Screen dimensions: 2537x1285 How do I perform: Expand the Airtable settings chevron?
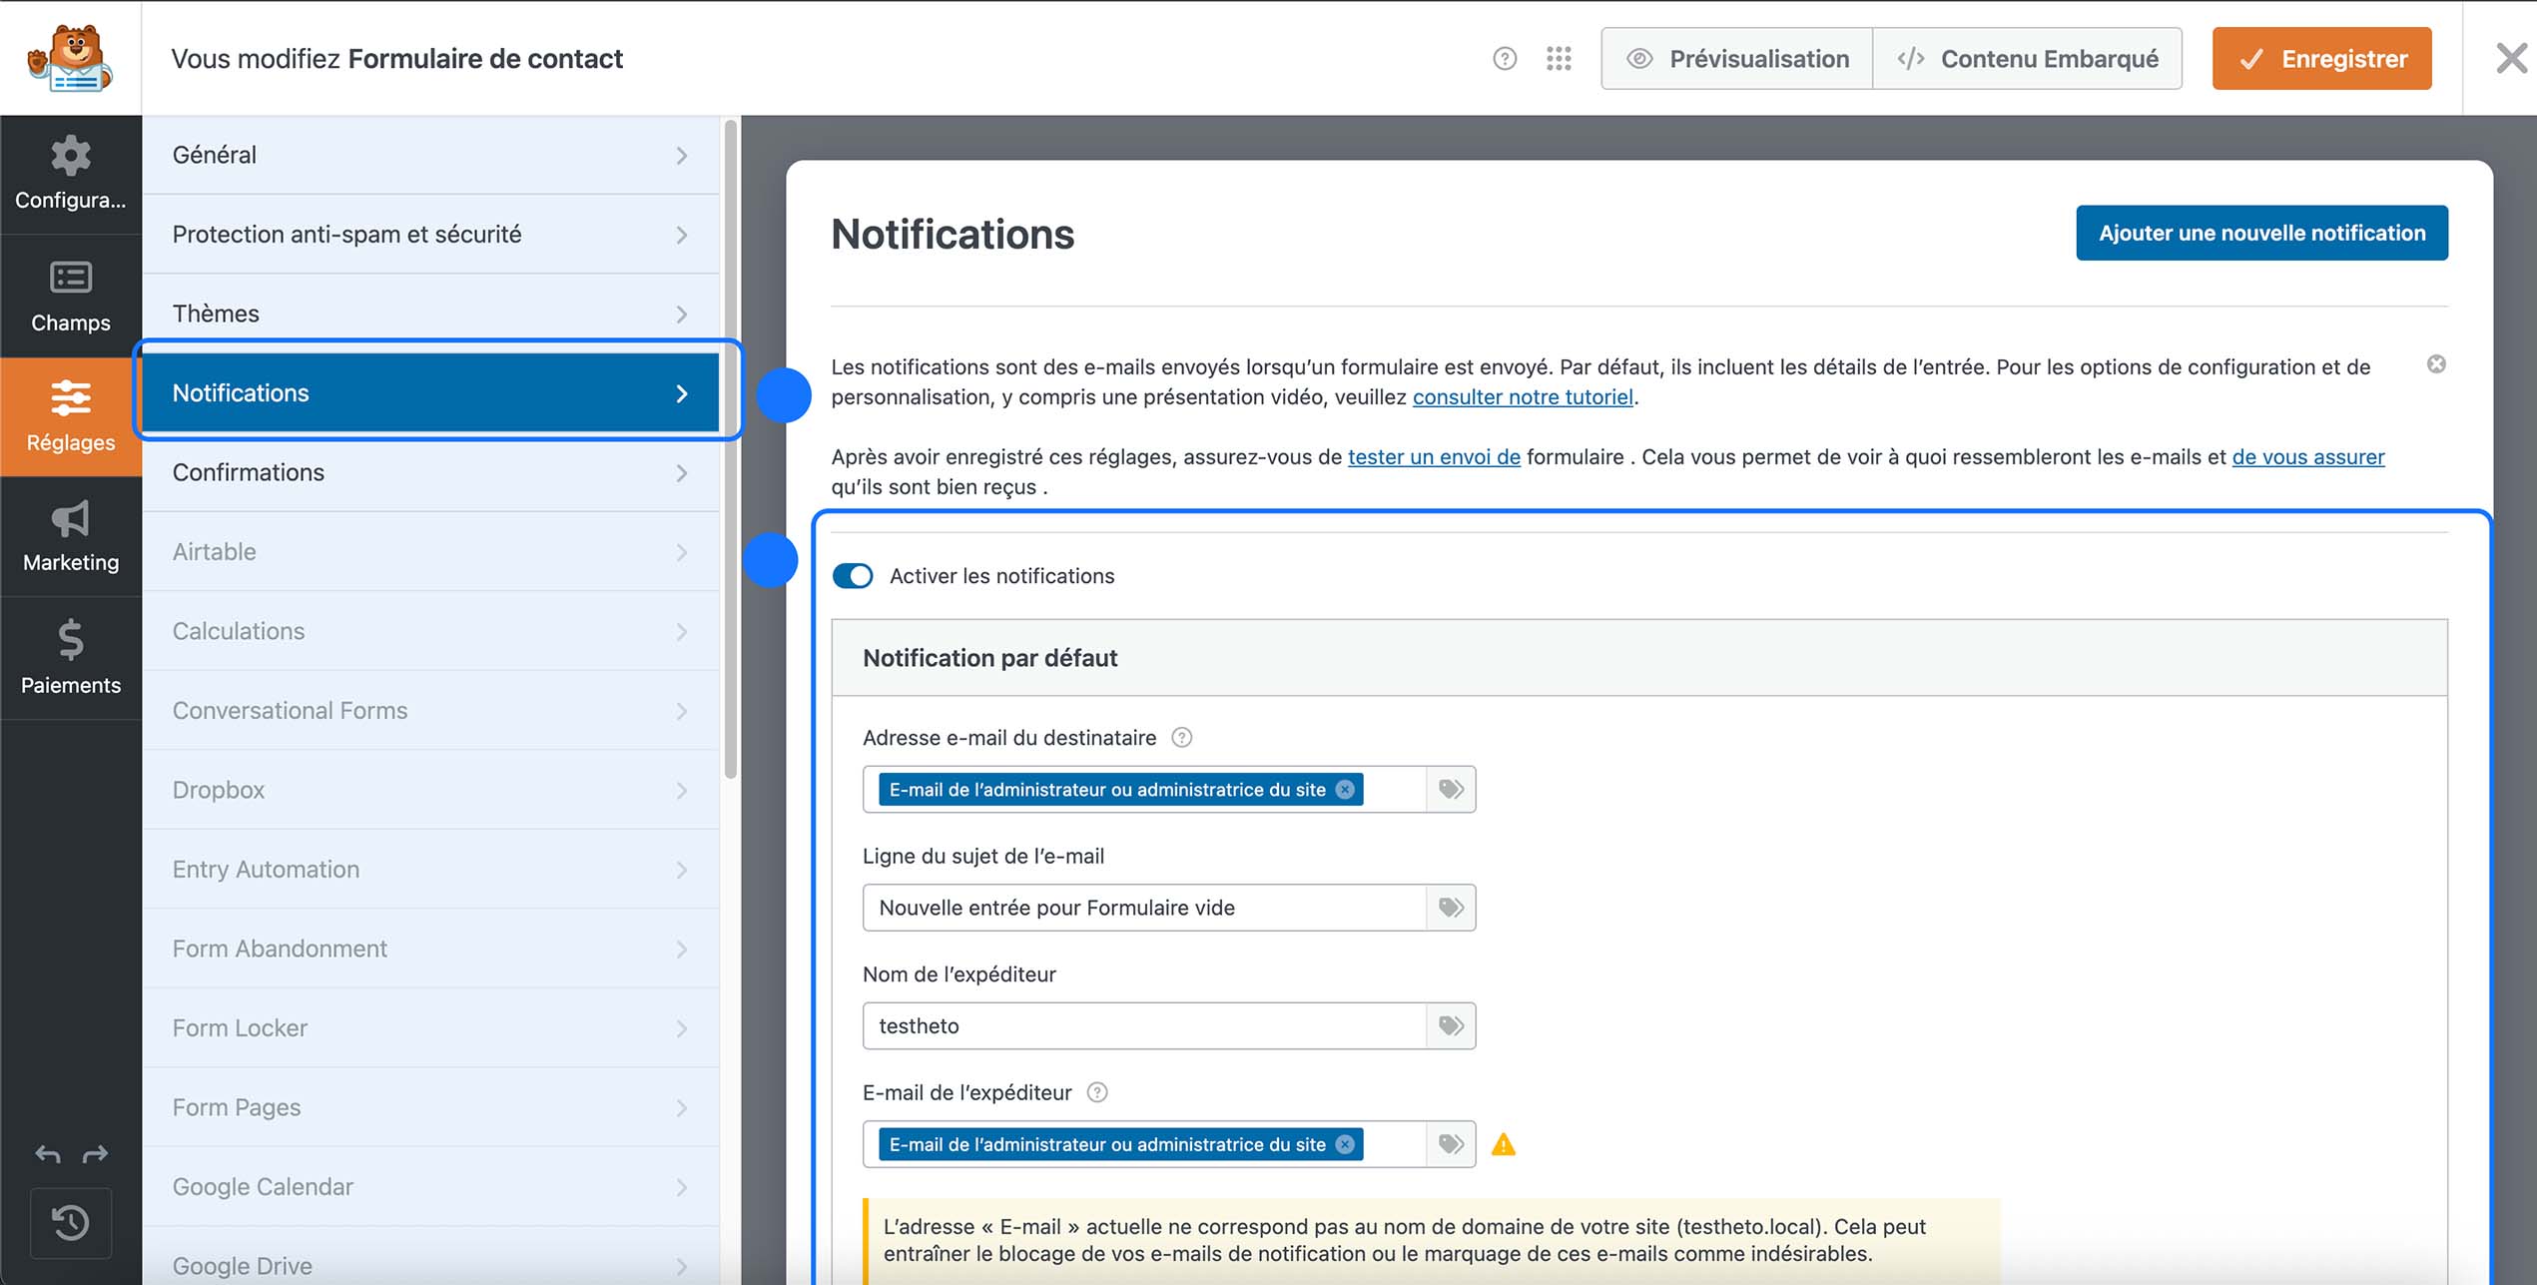pyautogui.click(x=682, y=551)
